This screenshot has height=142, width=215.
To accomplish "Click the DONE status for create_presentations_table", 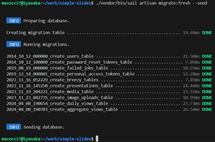I will [x=207, y=86].
